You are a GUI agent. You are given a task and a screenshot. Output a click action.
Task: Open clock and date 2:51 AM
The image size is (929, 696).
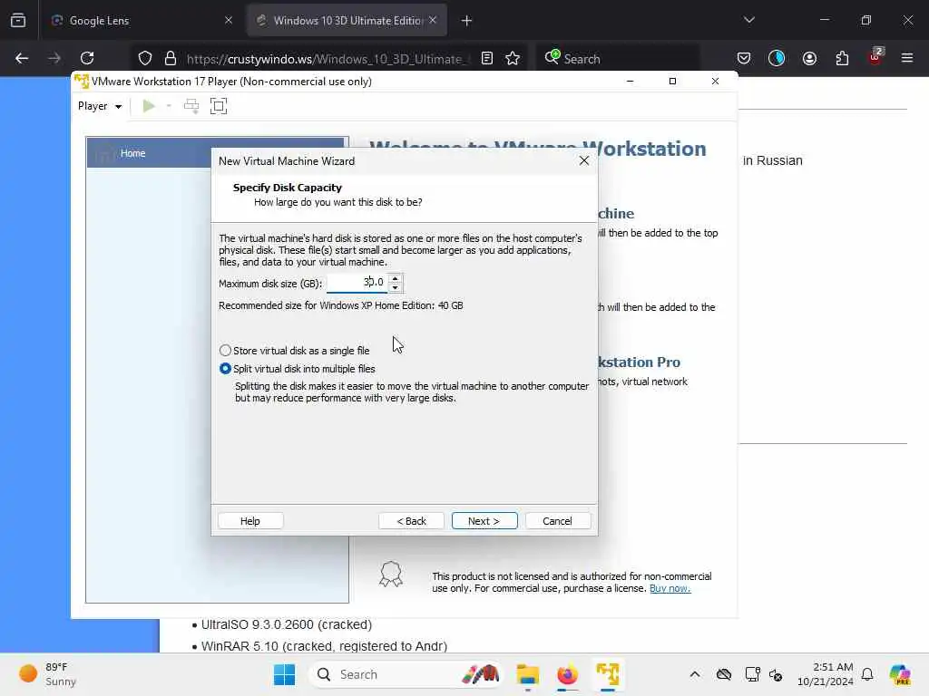click(x=826, y=674)
